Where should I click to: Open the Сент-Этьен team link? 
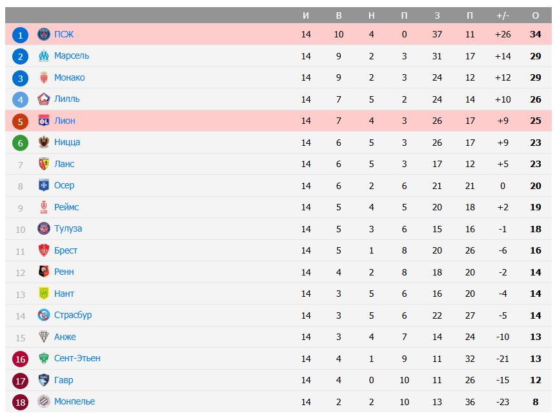77,359
